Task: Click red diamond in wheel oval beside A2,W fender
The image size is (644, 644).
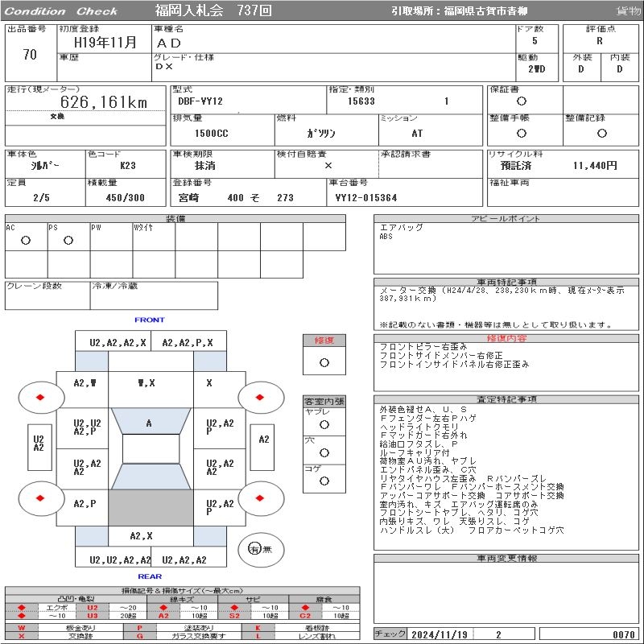Action: [40, 397]
